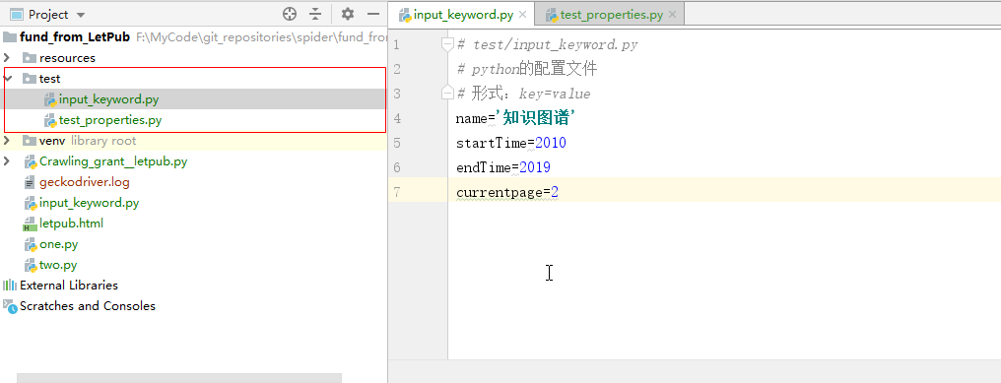
Task: Click the Project tree horizontal scrollbar
Action: pyautogui.click(x=179, y=378)
